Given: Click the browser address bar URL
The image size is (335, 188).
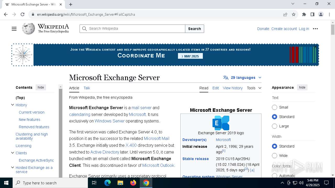Looking at the screenshot, I should (x=86, y=14).
